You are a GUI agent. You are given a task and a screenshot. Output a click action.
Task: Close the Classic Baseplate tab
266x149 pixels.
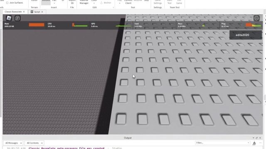point(24,12)
